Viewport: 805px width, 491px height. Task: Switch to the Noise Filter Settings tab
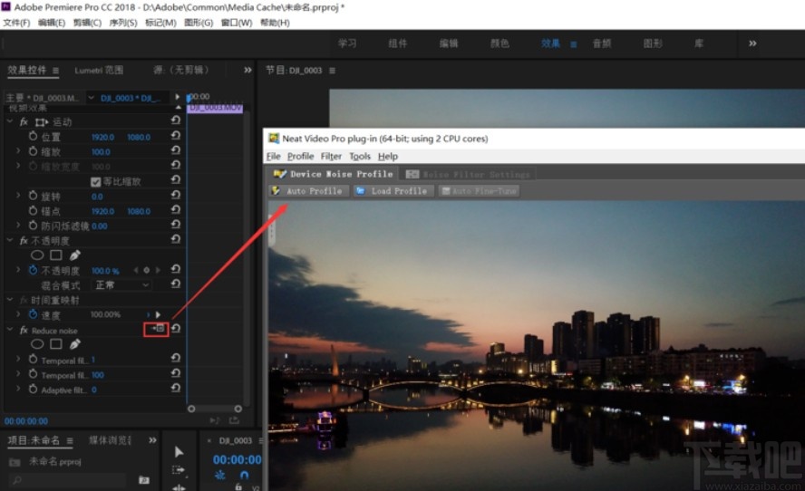[x=467, y=174]
